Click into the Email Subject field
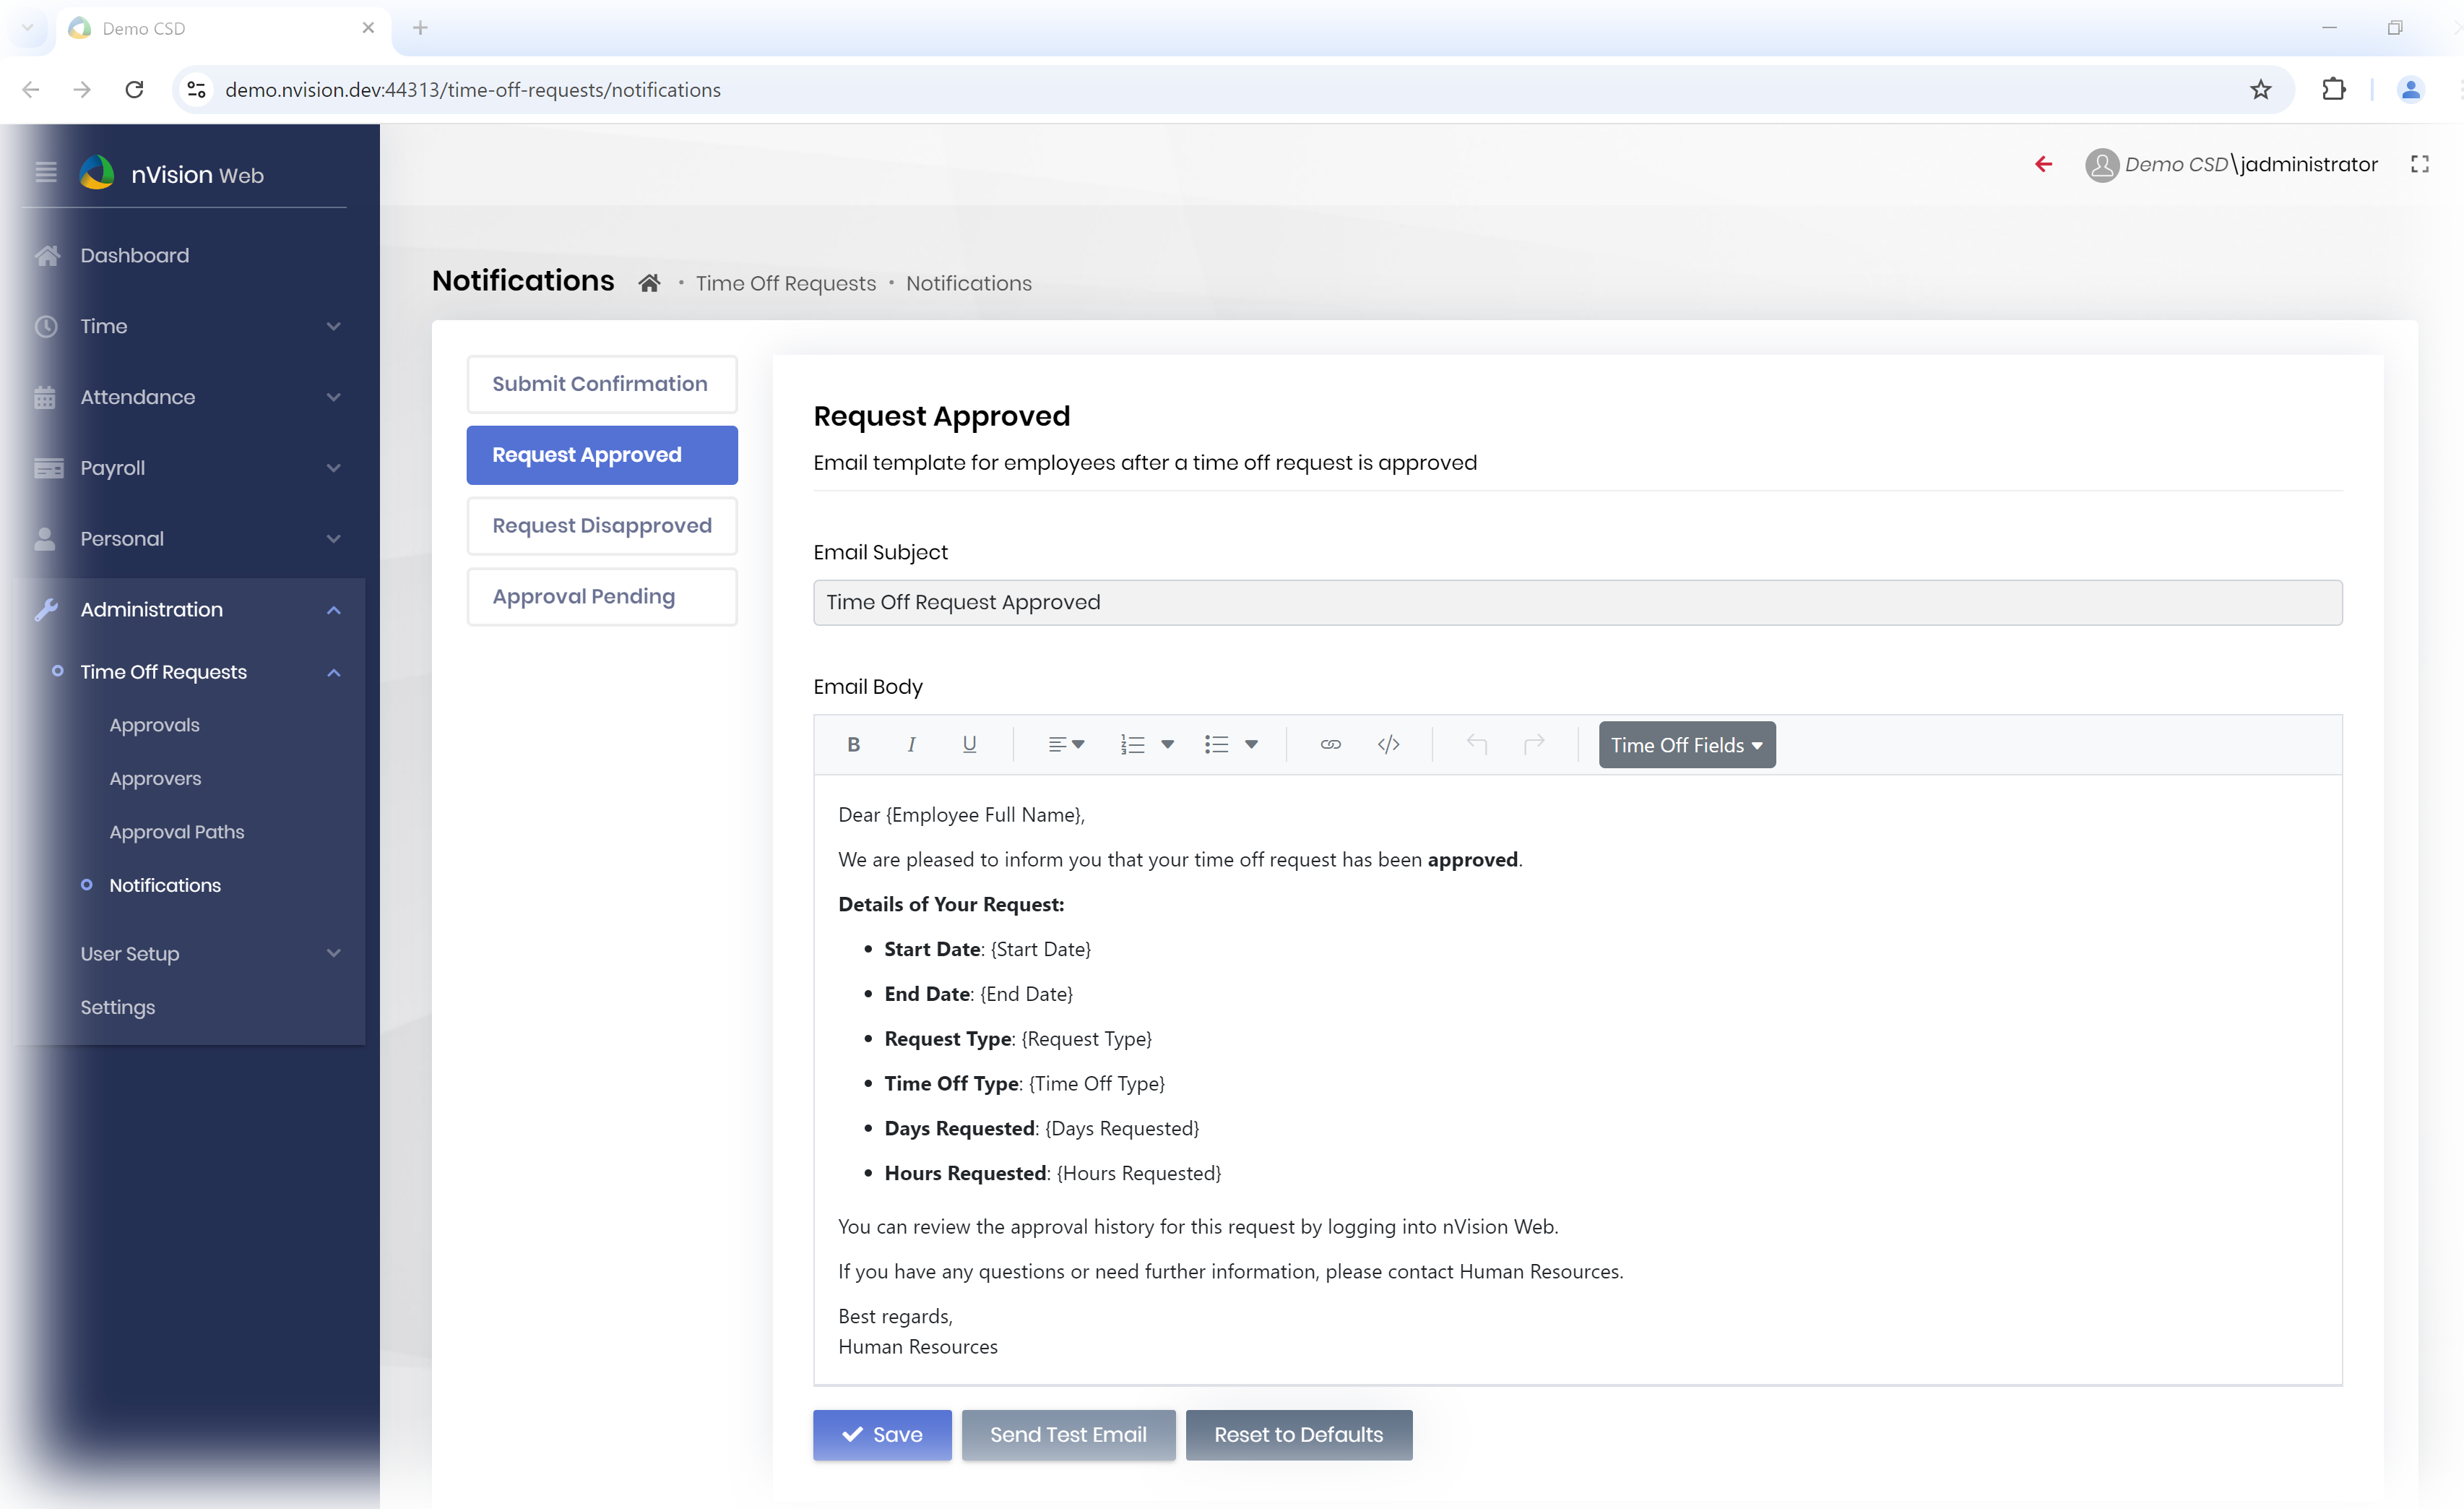The height and width of the screenshot is (1509, 2464). point(1577,603)
